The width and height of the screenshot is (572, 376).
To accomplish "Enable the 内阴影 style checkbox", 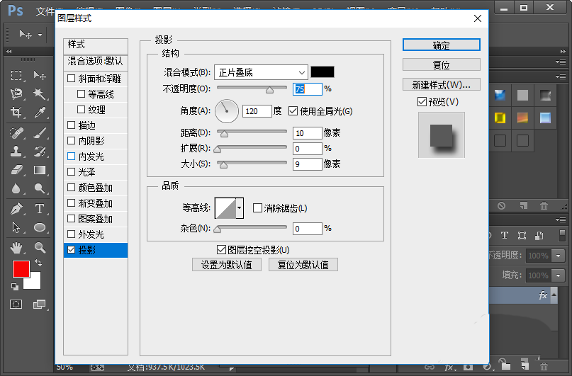I will click(72, 141).
